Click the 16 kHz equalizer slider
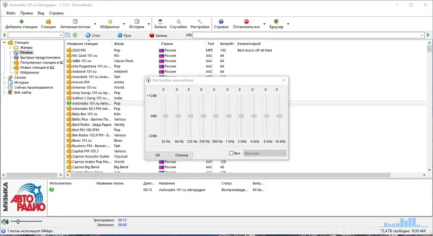The image size is (433, 236). coord(279,116)
